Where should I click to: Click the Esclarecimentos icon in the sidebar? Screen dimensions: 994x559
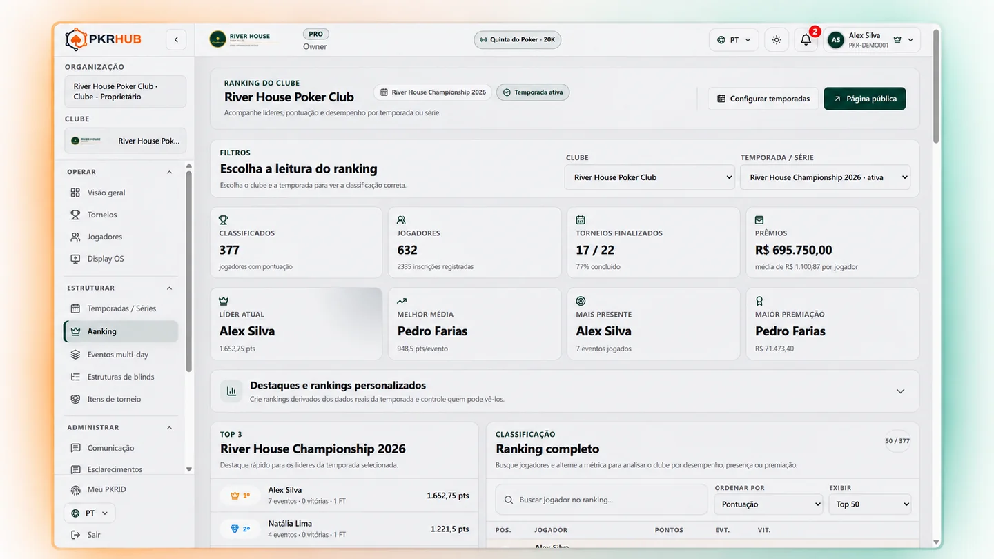tap(76, 469)
